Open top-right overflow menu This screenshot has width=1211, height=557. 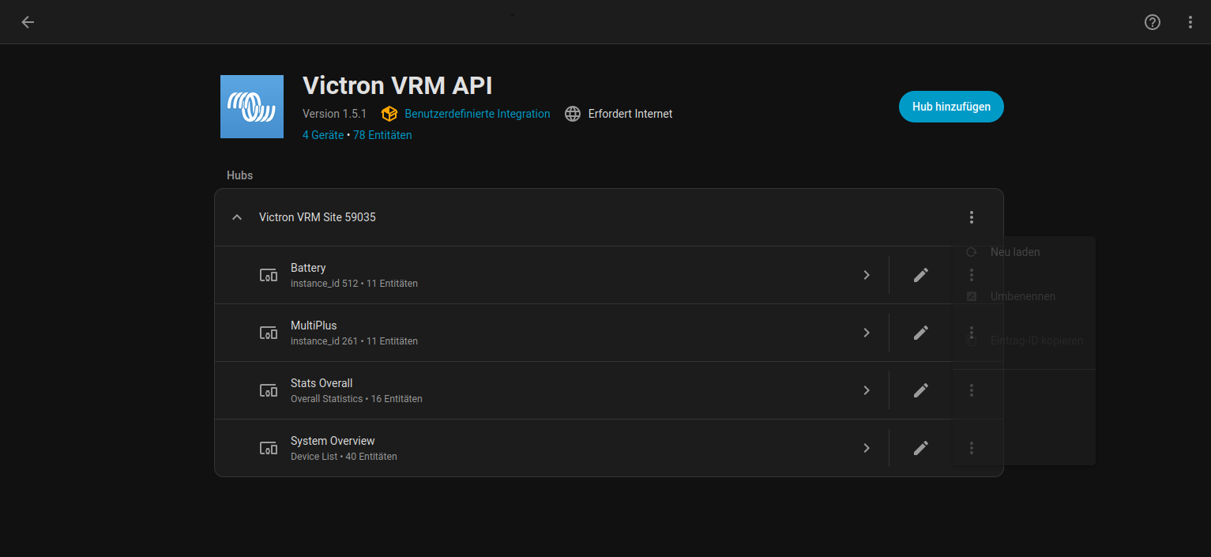1190,22
